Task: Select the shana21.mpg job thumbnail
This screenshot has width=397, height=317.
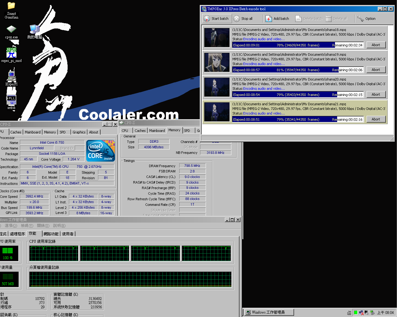Action: tap(217, 112)
